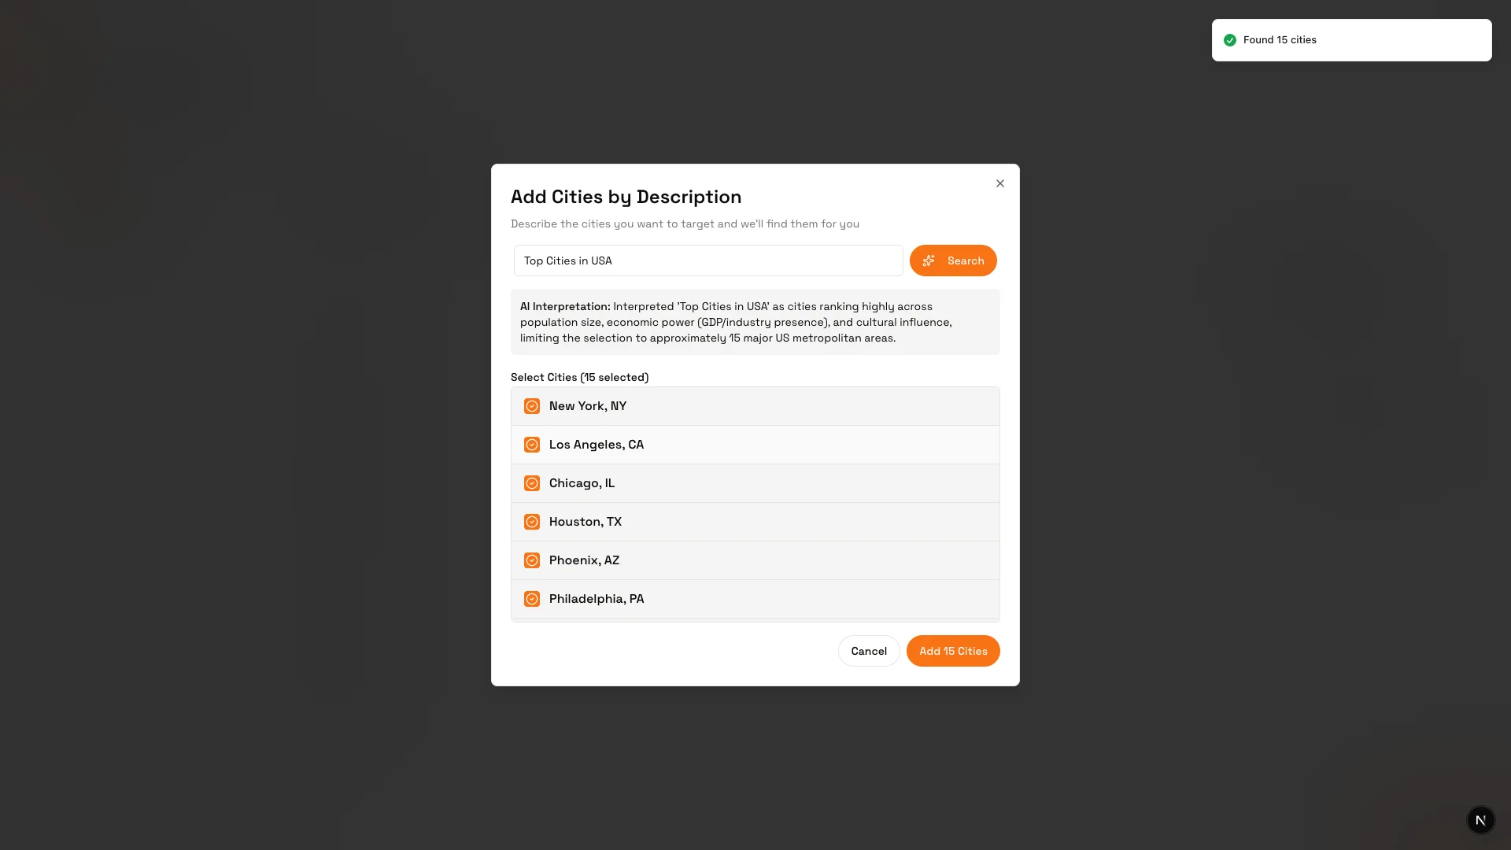This screenshot has width=1511, height=850.
Task: Uncheck the Los Angeles, CA checkbox
Action: pos(532,445)
